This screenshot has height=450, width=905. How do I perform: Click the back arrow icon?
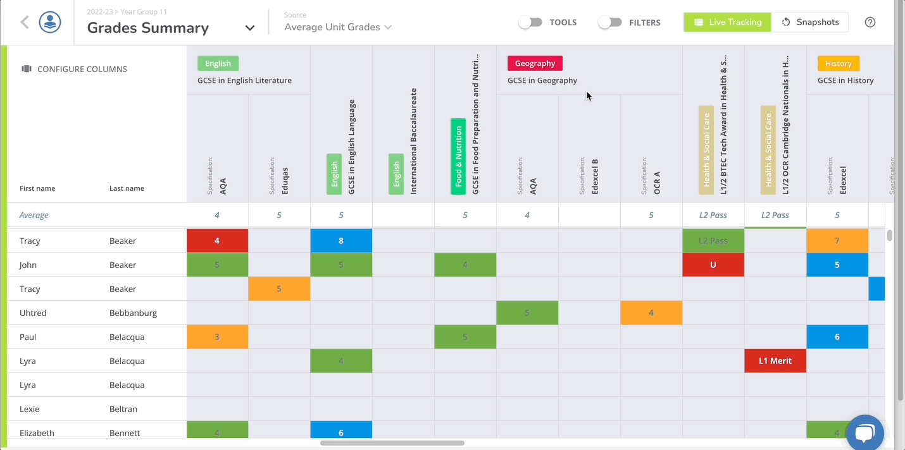click(x=25, y=23)
